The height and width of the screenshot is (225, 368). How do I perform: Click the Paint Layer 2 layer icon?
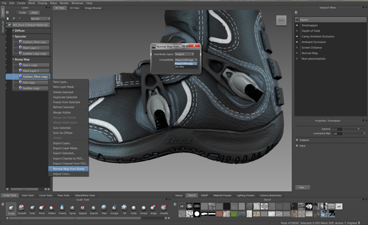click(x=20, y=47)
